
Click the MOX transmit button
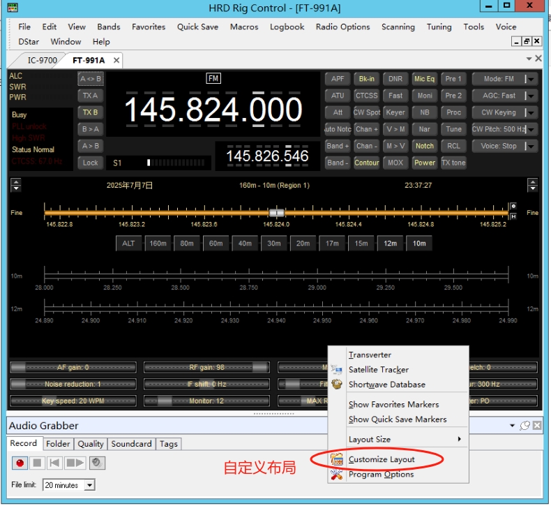tap(395, 163)
